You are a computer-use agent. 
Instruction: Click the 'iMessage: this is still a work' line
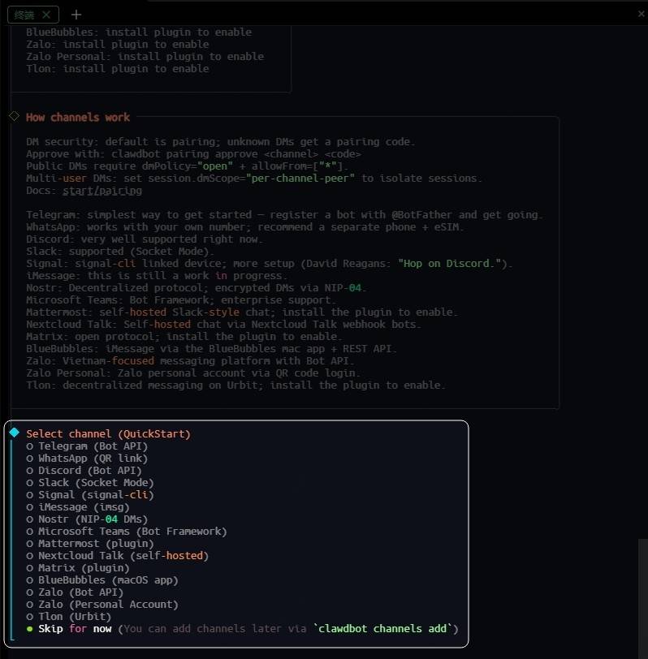tap(157, 276)
